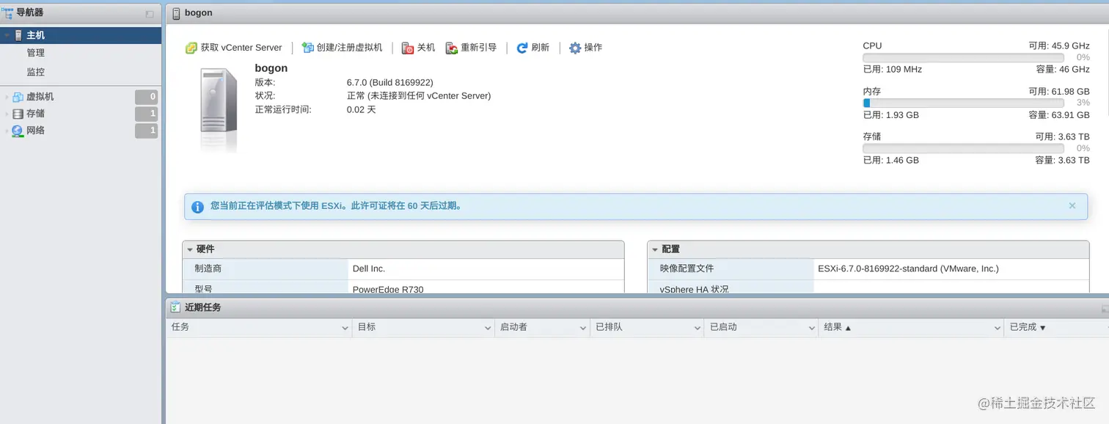Click the Shut down button
This screenshot has height=424, width=1109.
coord(418,48)
